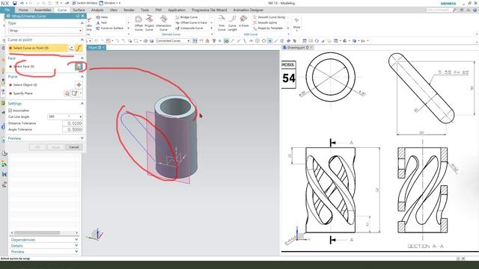Select the Helix curve tool
Viewport: 479px width, 269px height.
point(103,17)
